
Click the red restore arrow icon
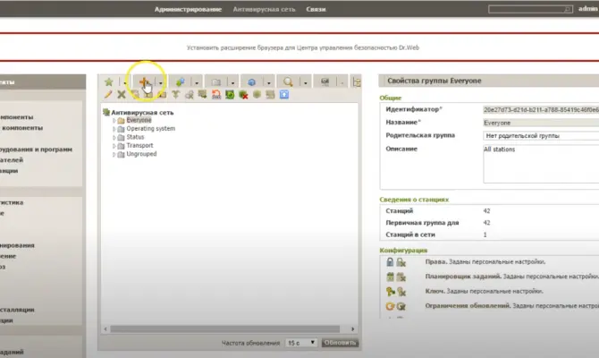(216, 95)
